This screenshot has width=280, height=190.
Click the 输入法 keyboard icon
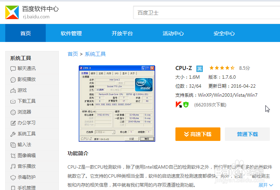click(13, 145)
